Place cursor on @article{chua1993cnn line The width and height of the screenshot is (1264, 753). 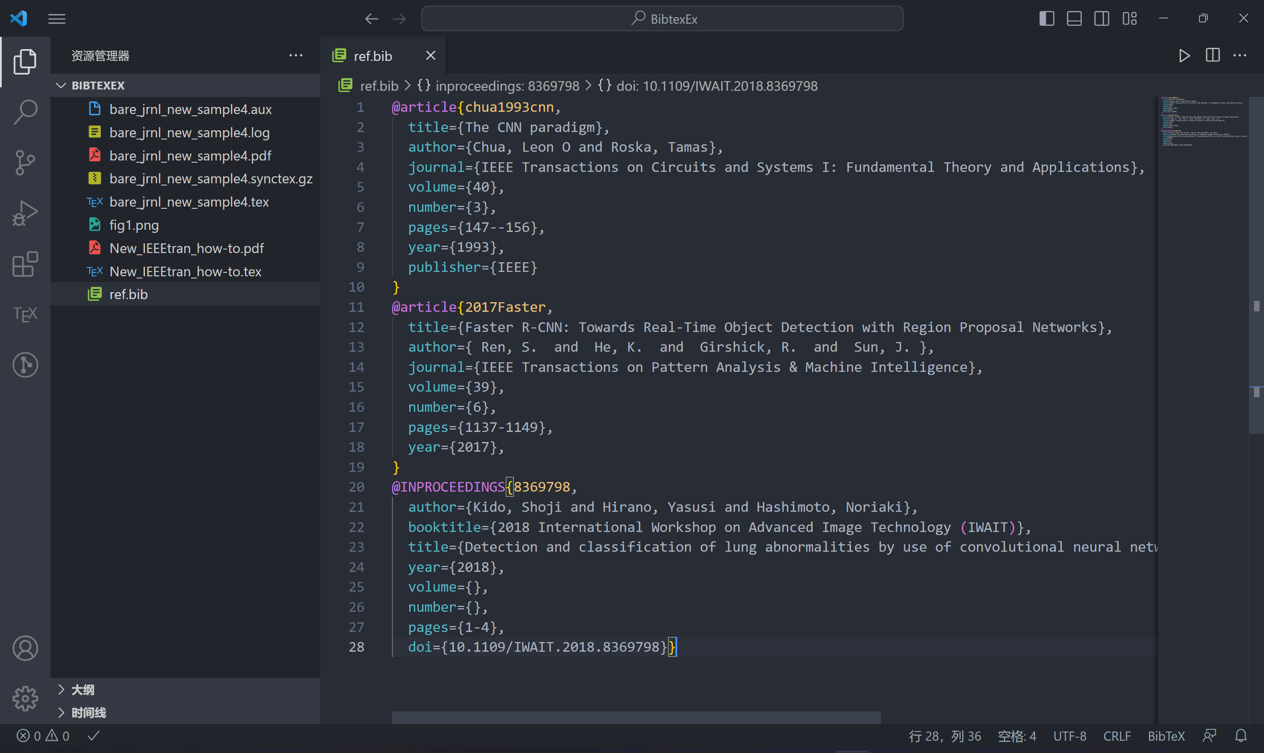click(476, 107)
